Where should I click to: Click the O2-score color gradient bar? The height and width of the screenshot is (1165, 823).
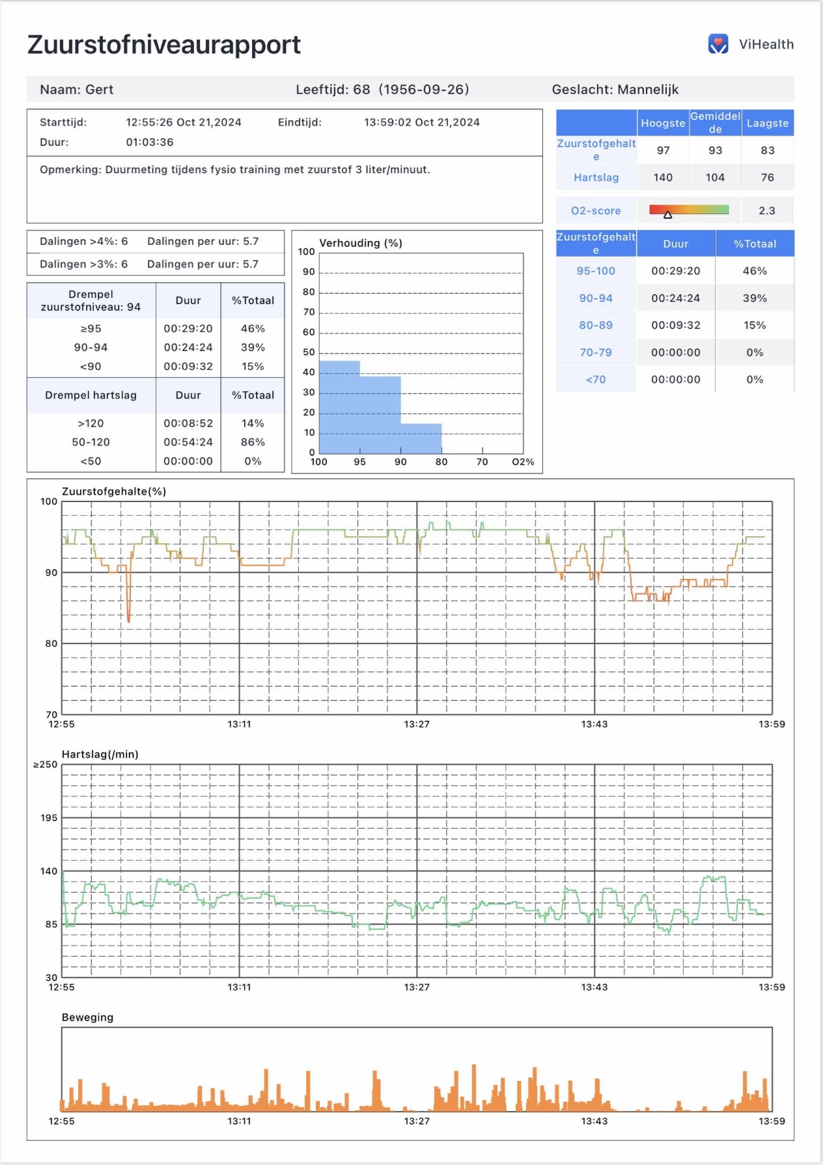pos(689,209)
